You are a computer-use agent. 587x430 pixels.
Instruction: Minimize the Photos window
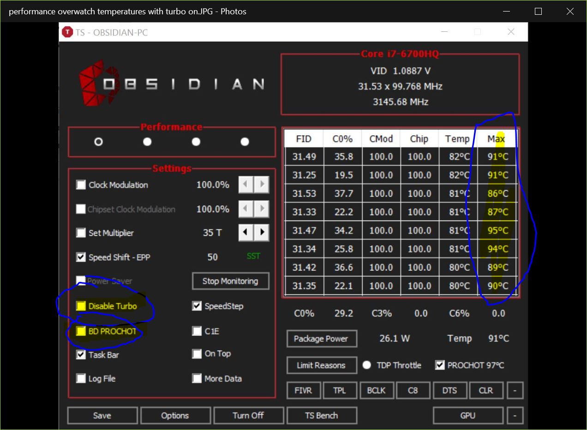coord(507,12)
